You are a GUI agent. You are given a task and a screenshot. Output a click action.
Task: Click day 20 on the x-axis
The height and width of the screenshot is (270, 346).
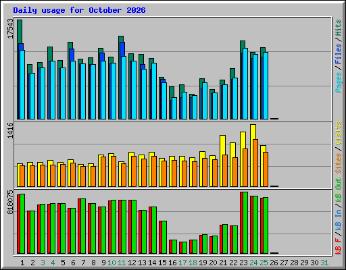click(x=213, y=263)
